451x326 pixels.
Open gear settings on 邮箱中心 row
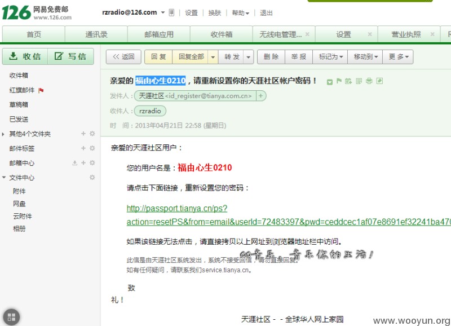pyautogui.click(x=92, y=163)
